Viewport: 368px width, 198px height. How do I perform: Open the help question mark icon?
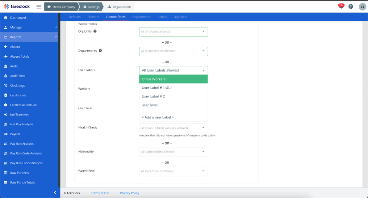coord(351,7)
